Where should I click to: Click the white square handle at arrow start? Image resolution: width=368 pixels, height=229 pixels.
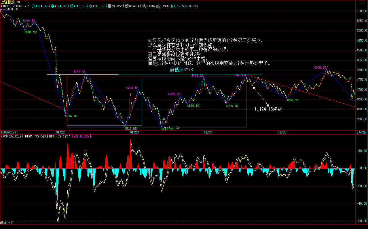(x=254, y=88)
